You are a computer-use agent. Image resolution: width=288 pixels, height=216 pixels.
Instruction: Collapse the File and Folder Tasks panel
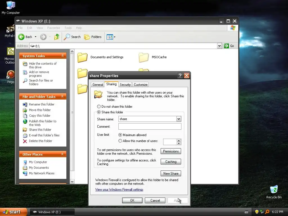click(62, 96)
